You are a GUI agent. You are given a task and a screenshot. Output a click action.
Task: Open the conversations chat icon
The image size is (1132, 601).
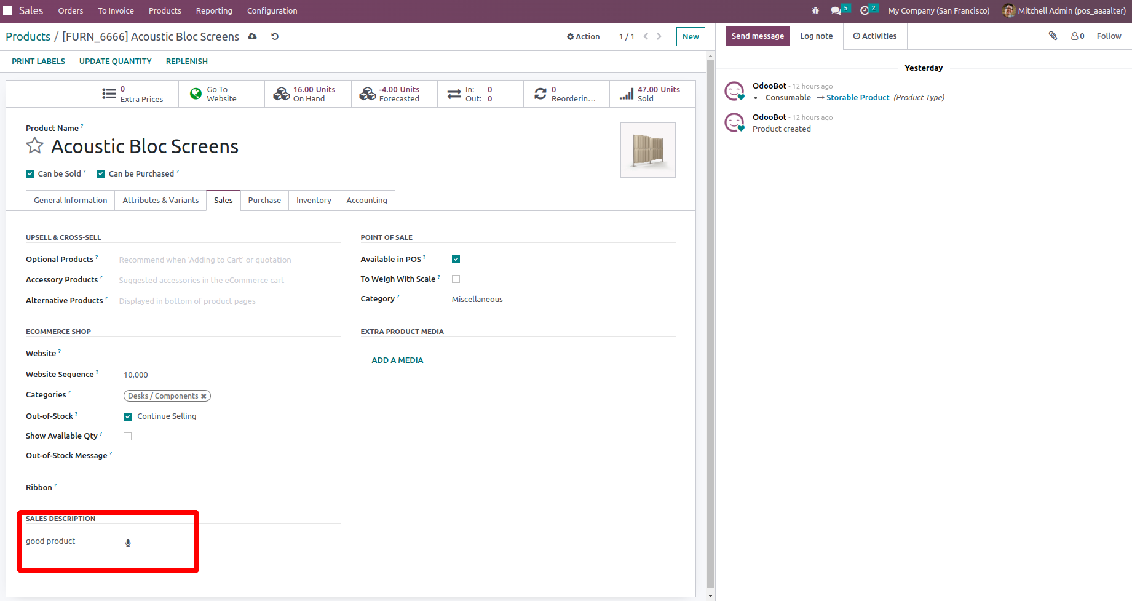pos(836,10)
